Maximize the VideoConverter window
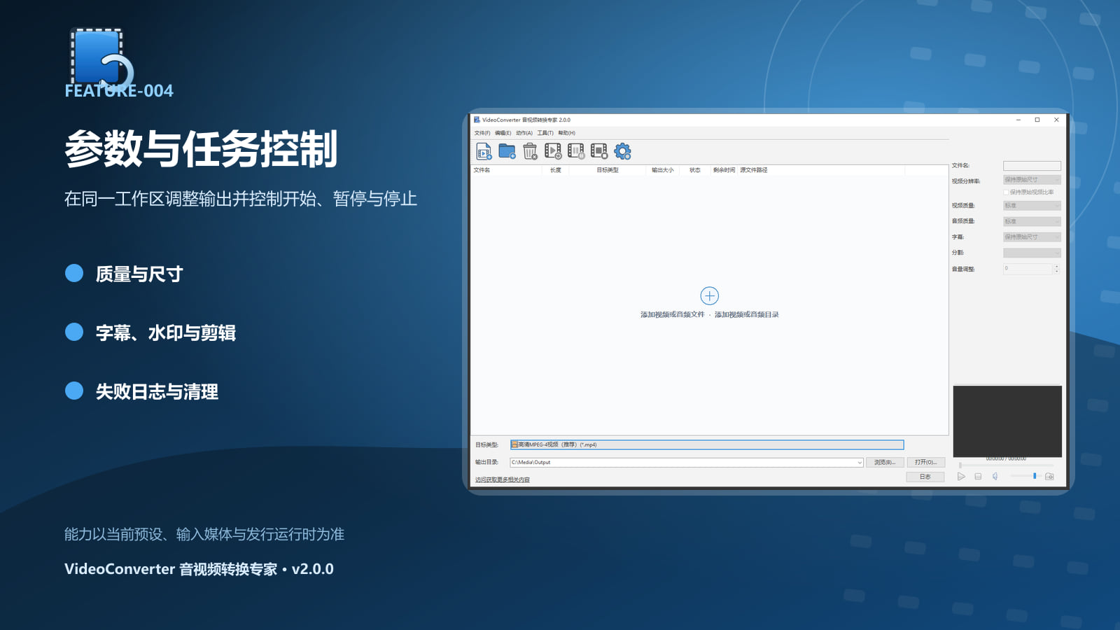This screenshot has height=630, width=1120. 1037,120
